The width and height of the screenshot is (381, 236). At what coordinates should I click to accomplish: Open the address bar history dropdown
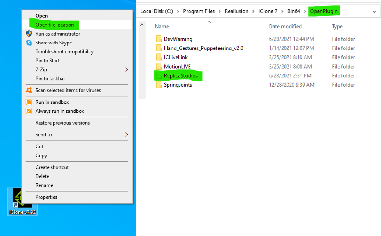[x=374, y=11]
